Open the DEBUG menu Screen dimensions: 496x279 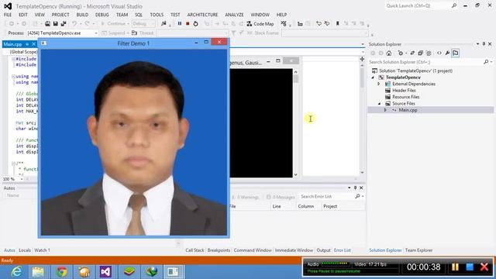[102, 15]
